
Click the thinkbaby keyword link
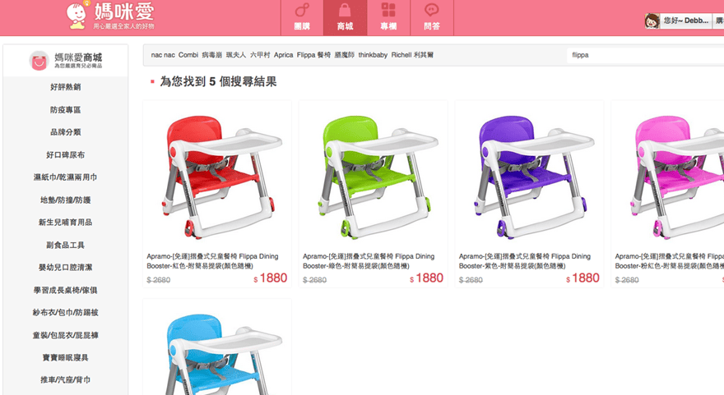tap(373, 55)
